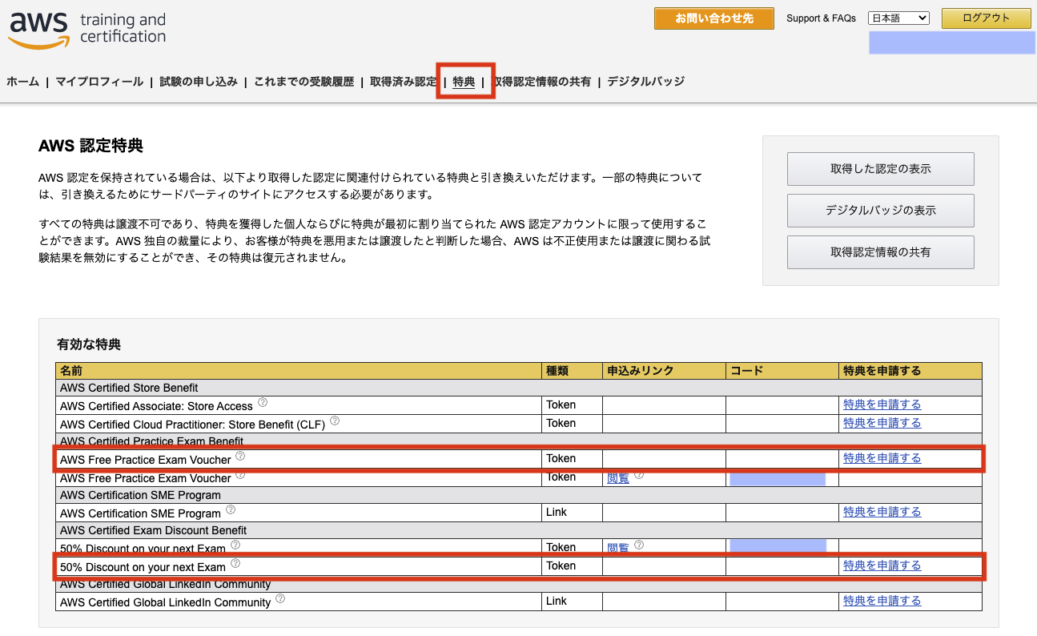This screenshot has height=636, width=1037.
Task: Click the 取得した認定の表示 button
Action: pyautogui.click(x=881, y=169)
